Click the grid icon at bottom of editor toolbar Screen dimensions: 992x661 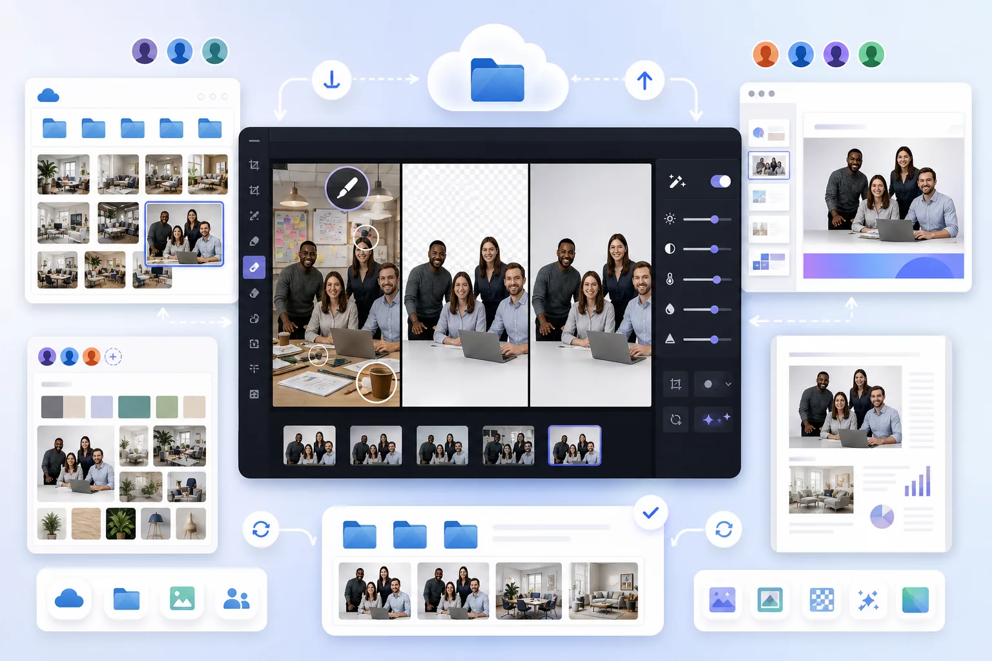coord(254,394)
